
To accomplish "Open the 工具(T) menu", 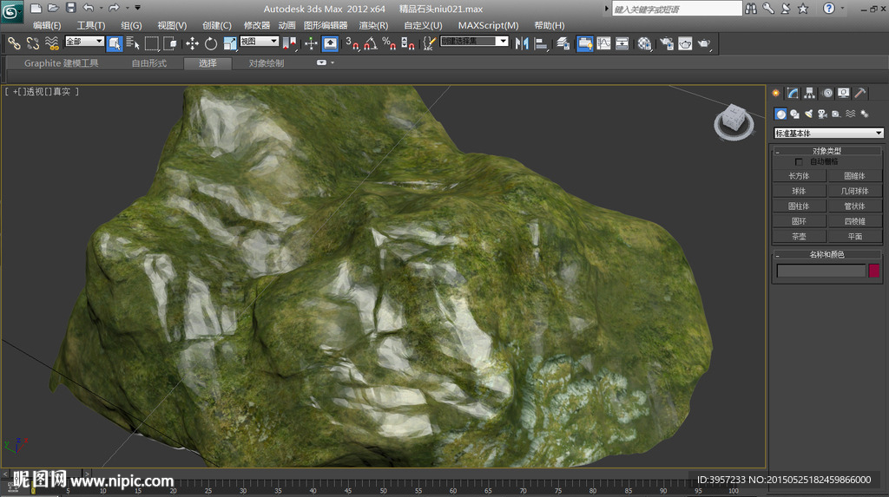I will pos(91,25).
